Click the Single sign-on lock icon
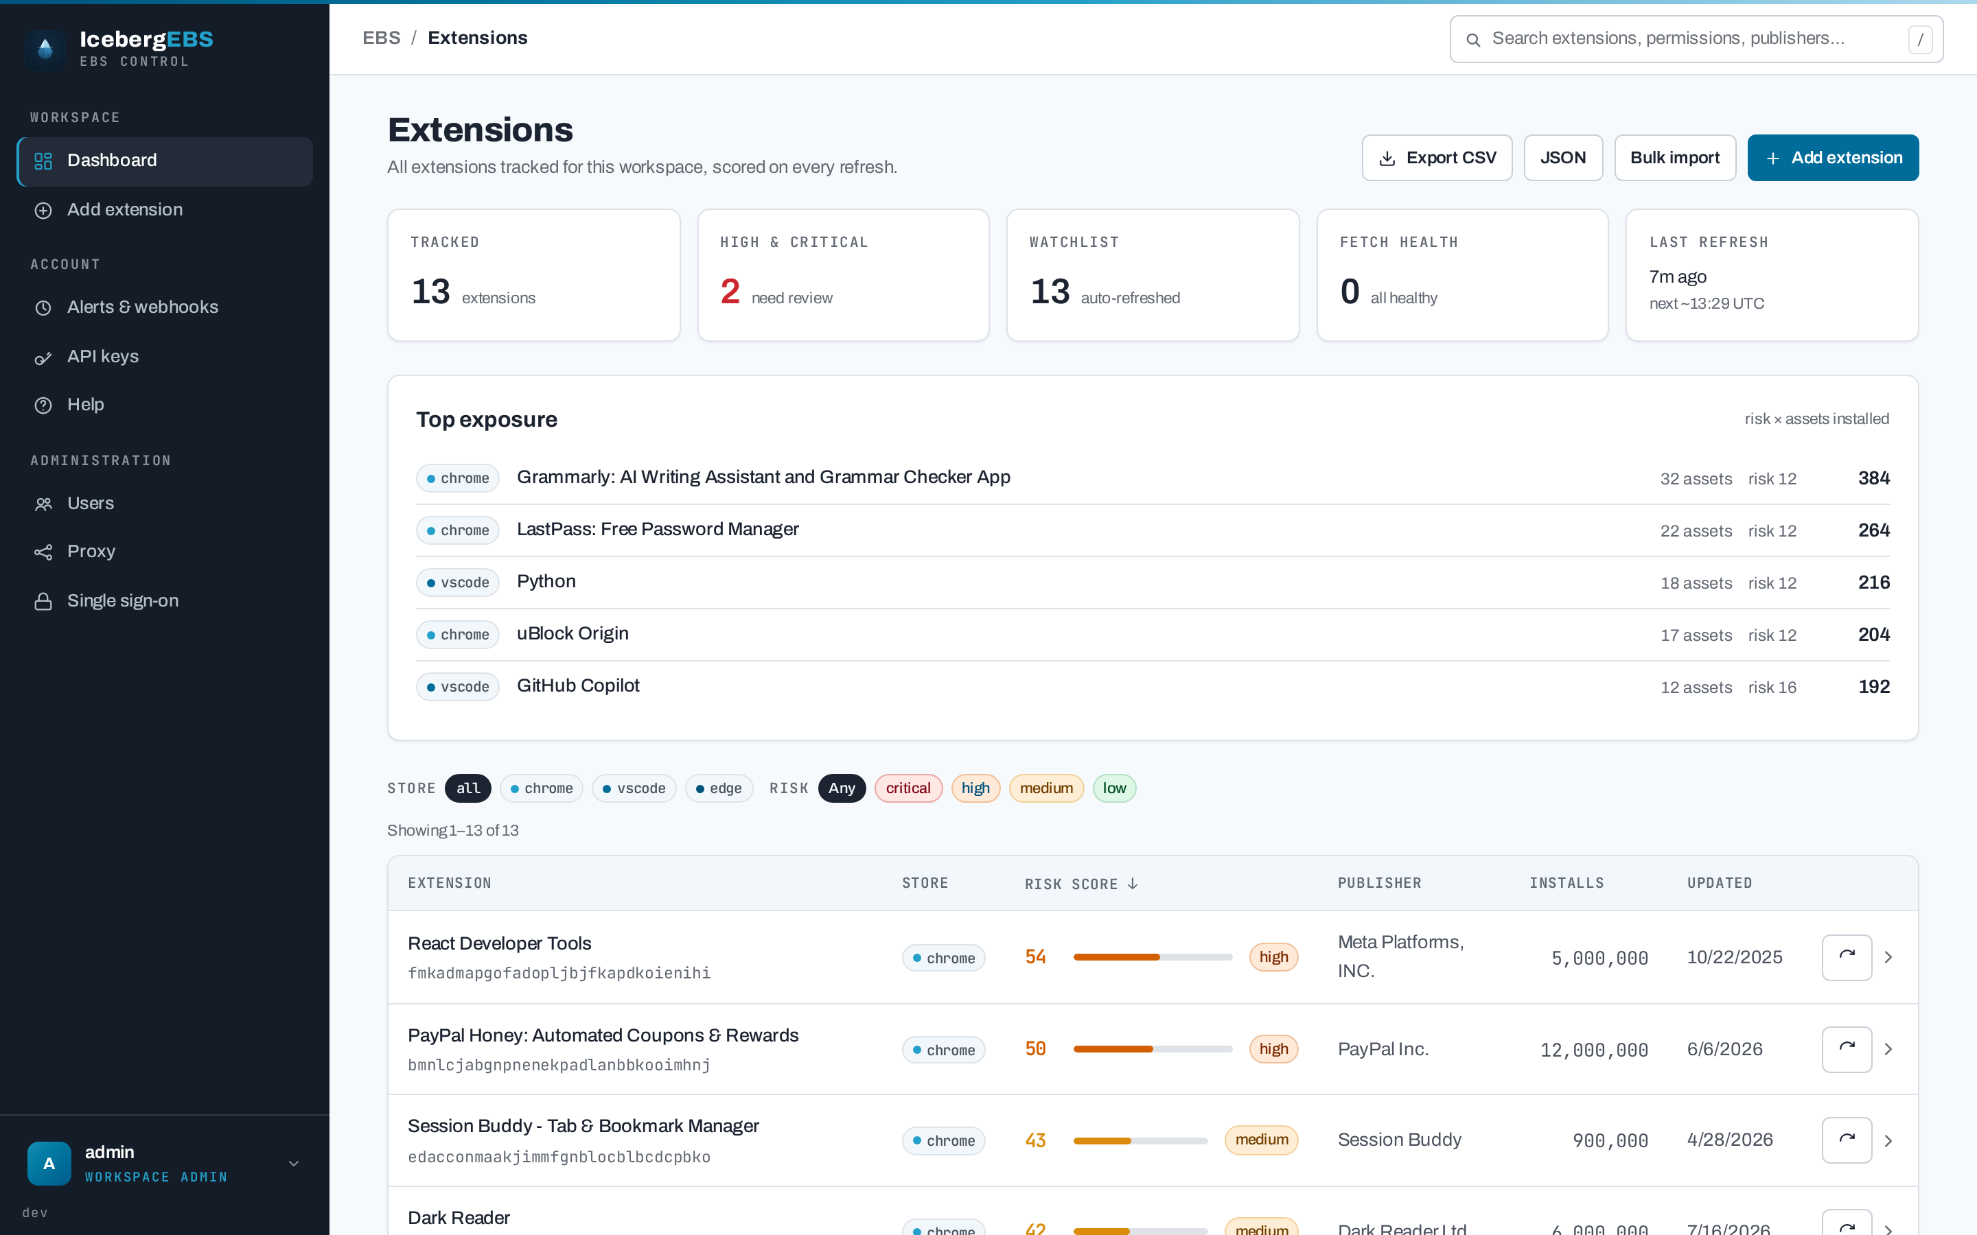Viewport: 1977px width, 1235px height. coord(43,602)
